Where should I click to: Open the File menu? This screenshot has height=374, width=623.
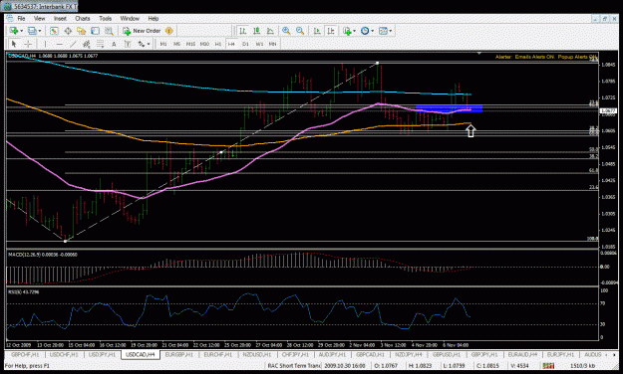[x=21, y=18]
